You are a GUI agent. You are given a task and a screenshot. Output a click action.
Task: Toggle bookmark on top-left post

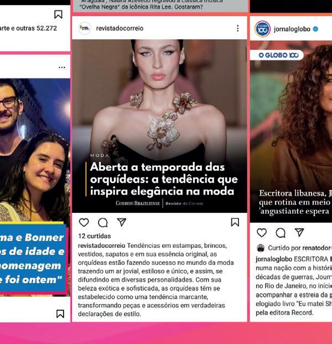pos(58,14)
